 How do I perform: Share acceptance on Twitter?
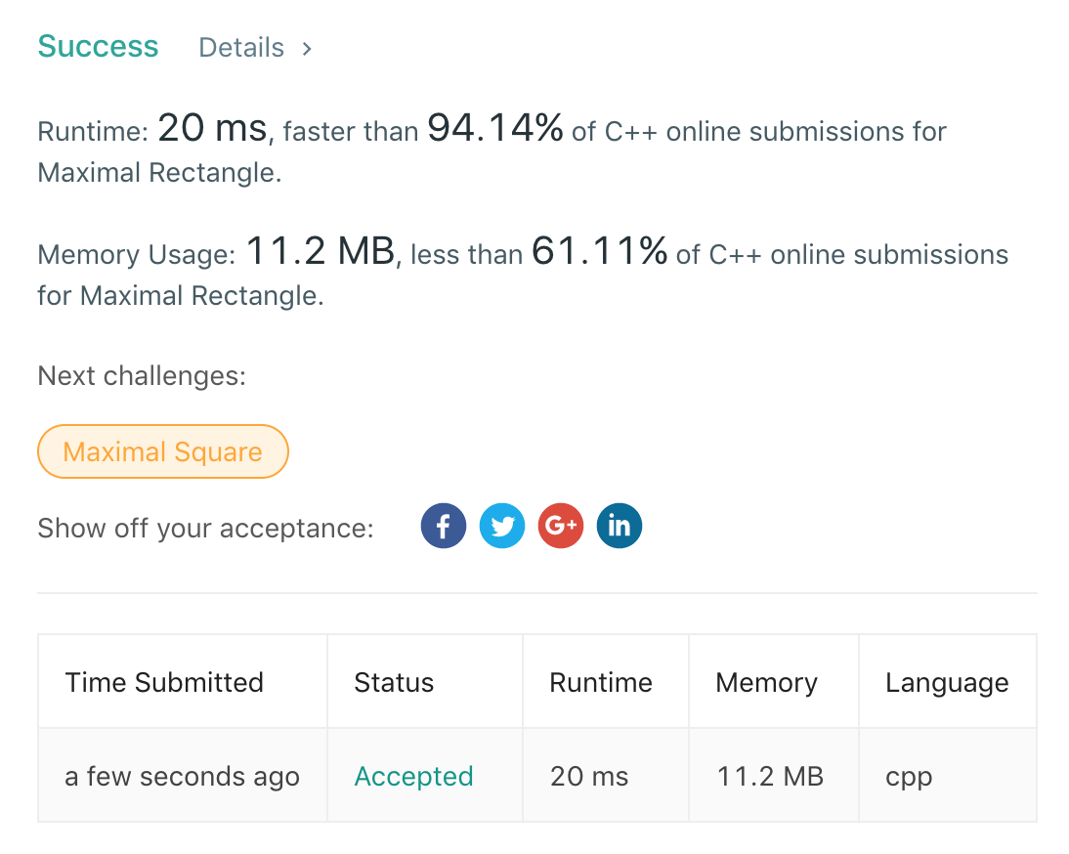[502, 527]
